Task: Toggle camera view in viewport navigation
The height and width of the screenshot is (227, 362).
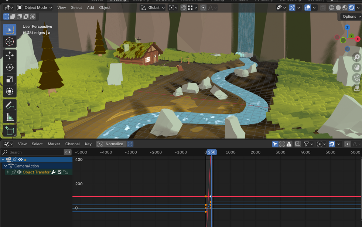Action: [x=356, y=78]
